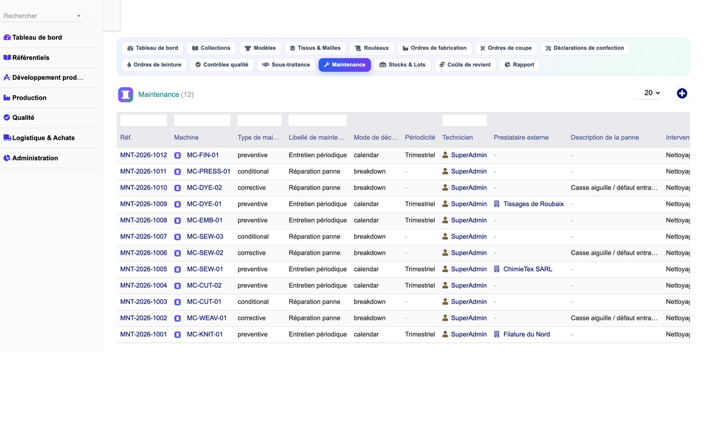Click the Réf. column filter field

143,120
